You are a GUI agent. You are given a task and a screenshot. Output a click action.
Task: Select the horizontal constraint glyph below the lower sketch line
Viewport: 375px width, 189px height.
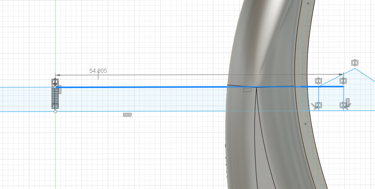[x=127, y=115]
